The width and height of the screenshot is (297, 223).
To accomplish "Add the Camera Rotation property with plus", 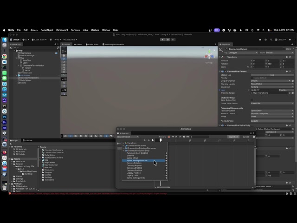I will point(166,163).
